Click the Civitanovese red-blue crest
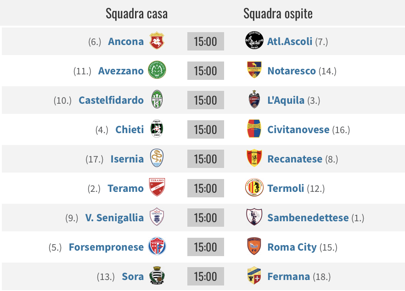Image resolution: width=405 pixels, height=291 pixels. pos(254,129)
